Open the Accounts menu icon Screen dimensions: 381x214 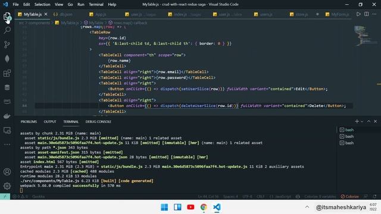pyautogui.click(x=7, y=172)
